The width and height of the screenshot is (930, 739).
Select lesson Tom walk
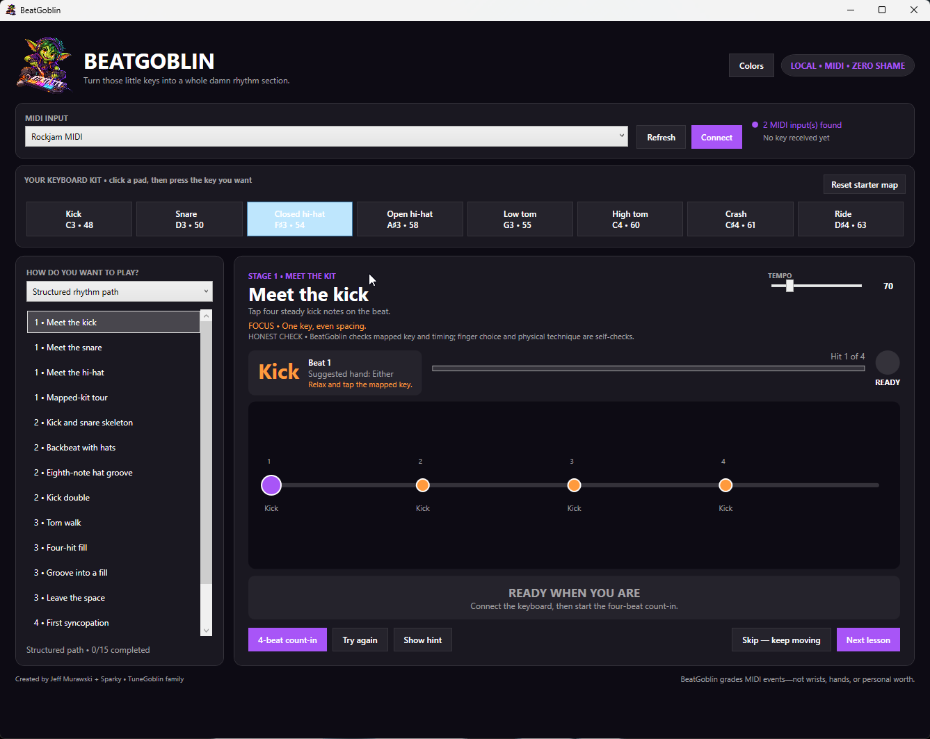(x=113, y=523)
